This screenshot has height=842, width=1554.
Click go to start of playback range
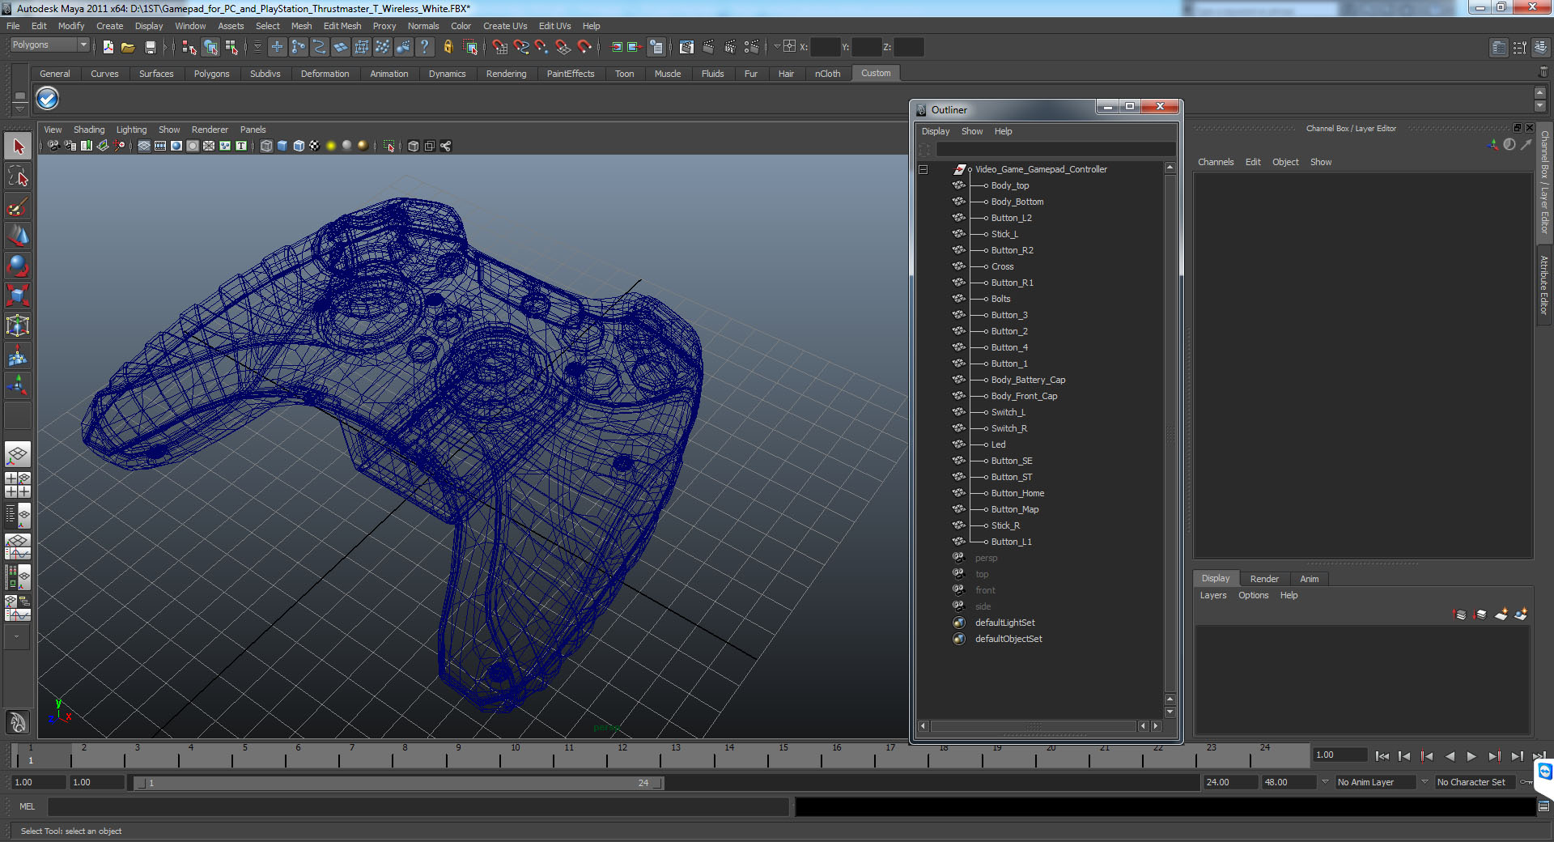click(x=1382, y=756)
